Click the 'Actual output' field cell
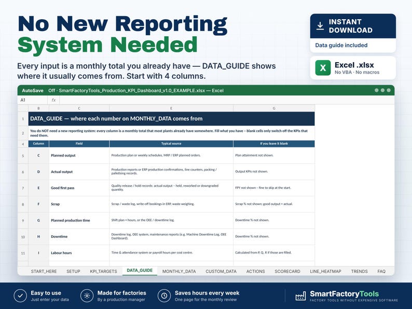Screen dimensions: 412x309 79,172
